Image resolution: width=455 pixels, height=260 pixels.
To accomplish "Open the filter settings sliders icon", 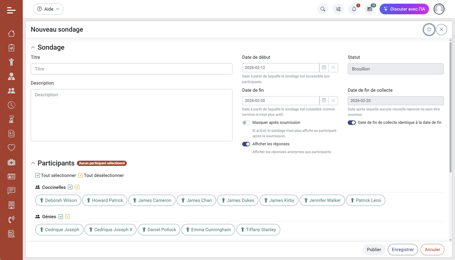I will 338,9.
